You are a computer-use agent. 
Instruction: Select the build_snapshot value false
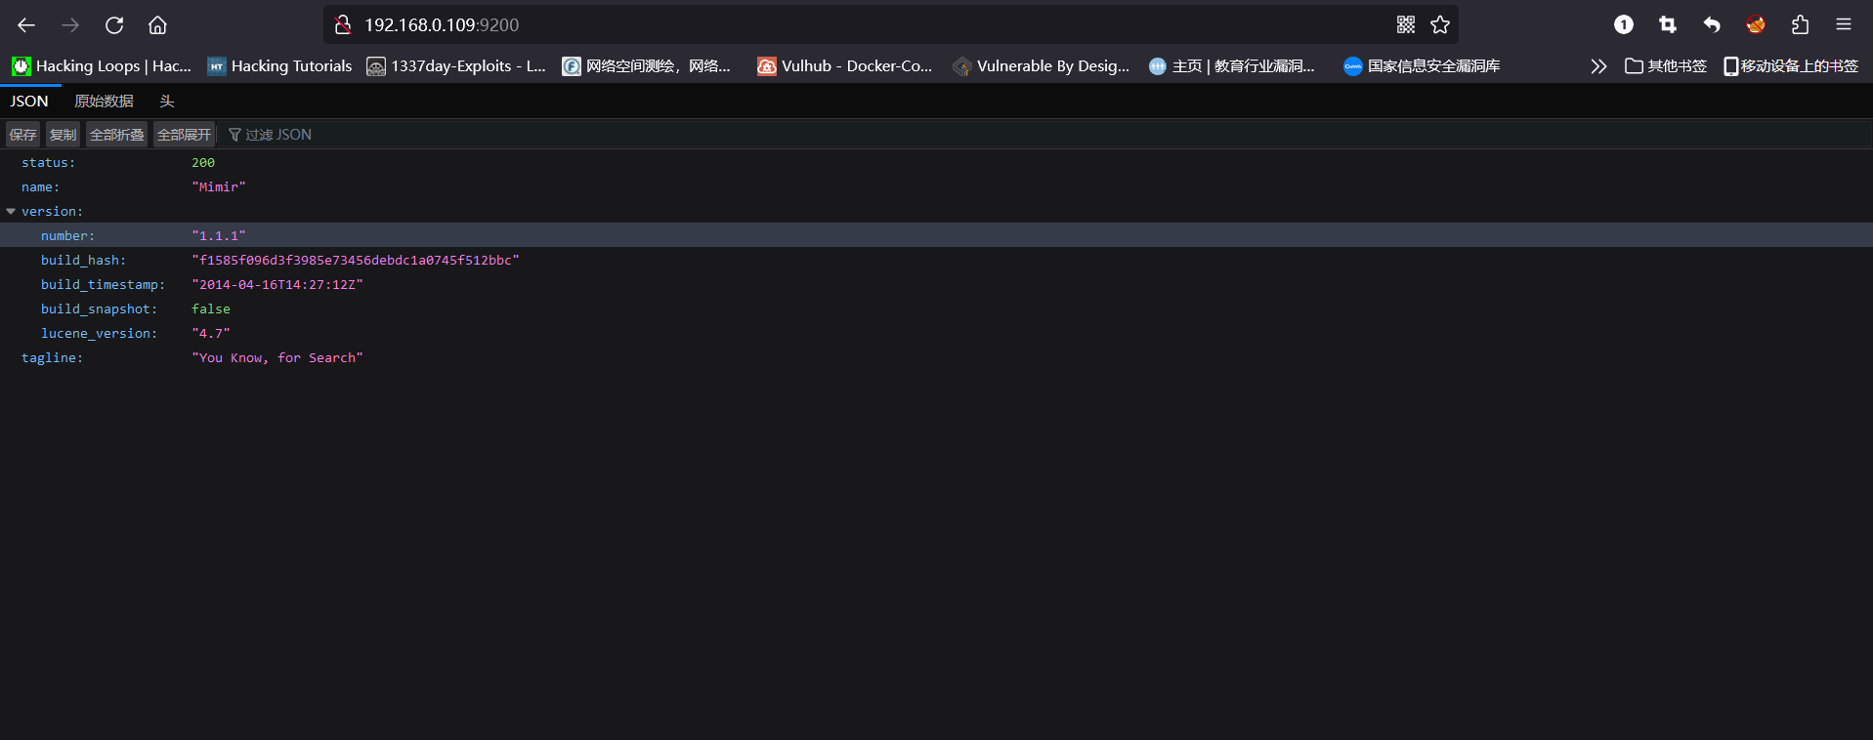tap(211, 309)
